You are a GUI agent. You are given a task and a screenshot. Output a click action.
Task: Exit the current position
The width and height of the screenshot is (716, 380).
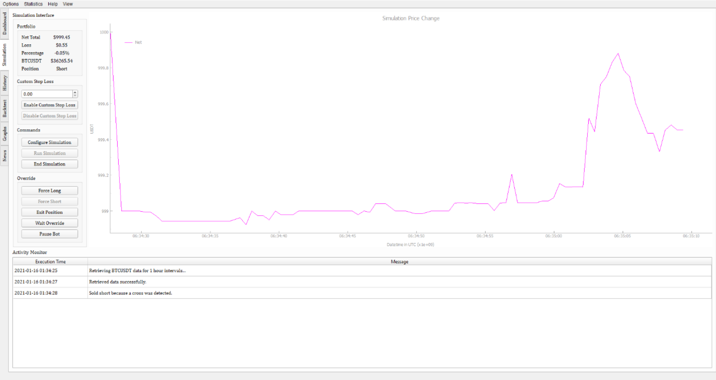(x=50, y=212)
